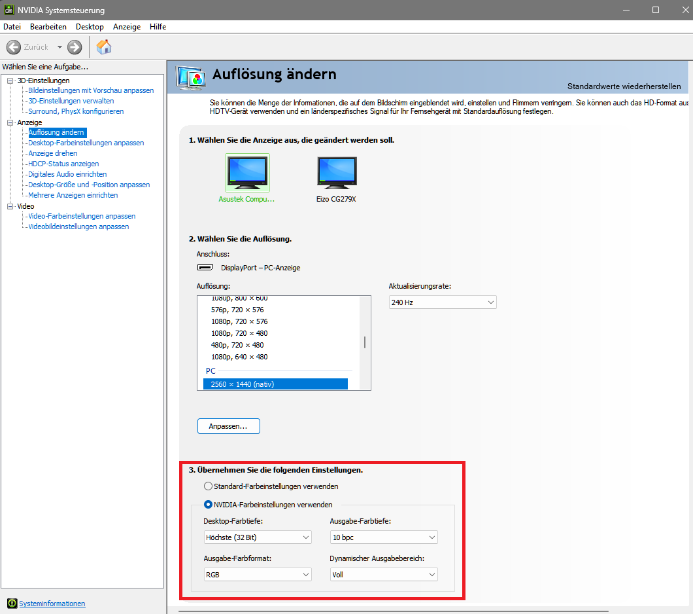Open the Desktop-Farbtiefe dropdown
The image size is (693, 614).
pos(258,537)
